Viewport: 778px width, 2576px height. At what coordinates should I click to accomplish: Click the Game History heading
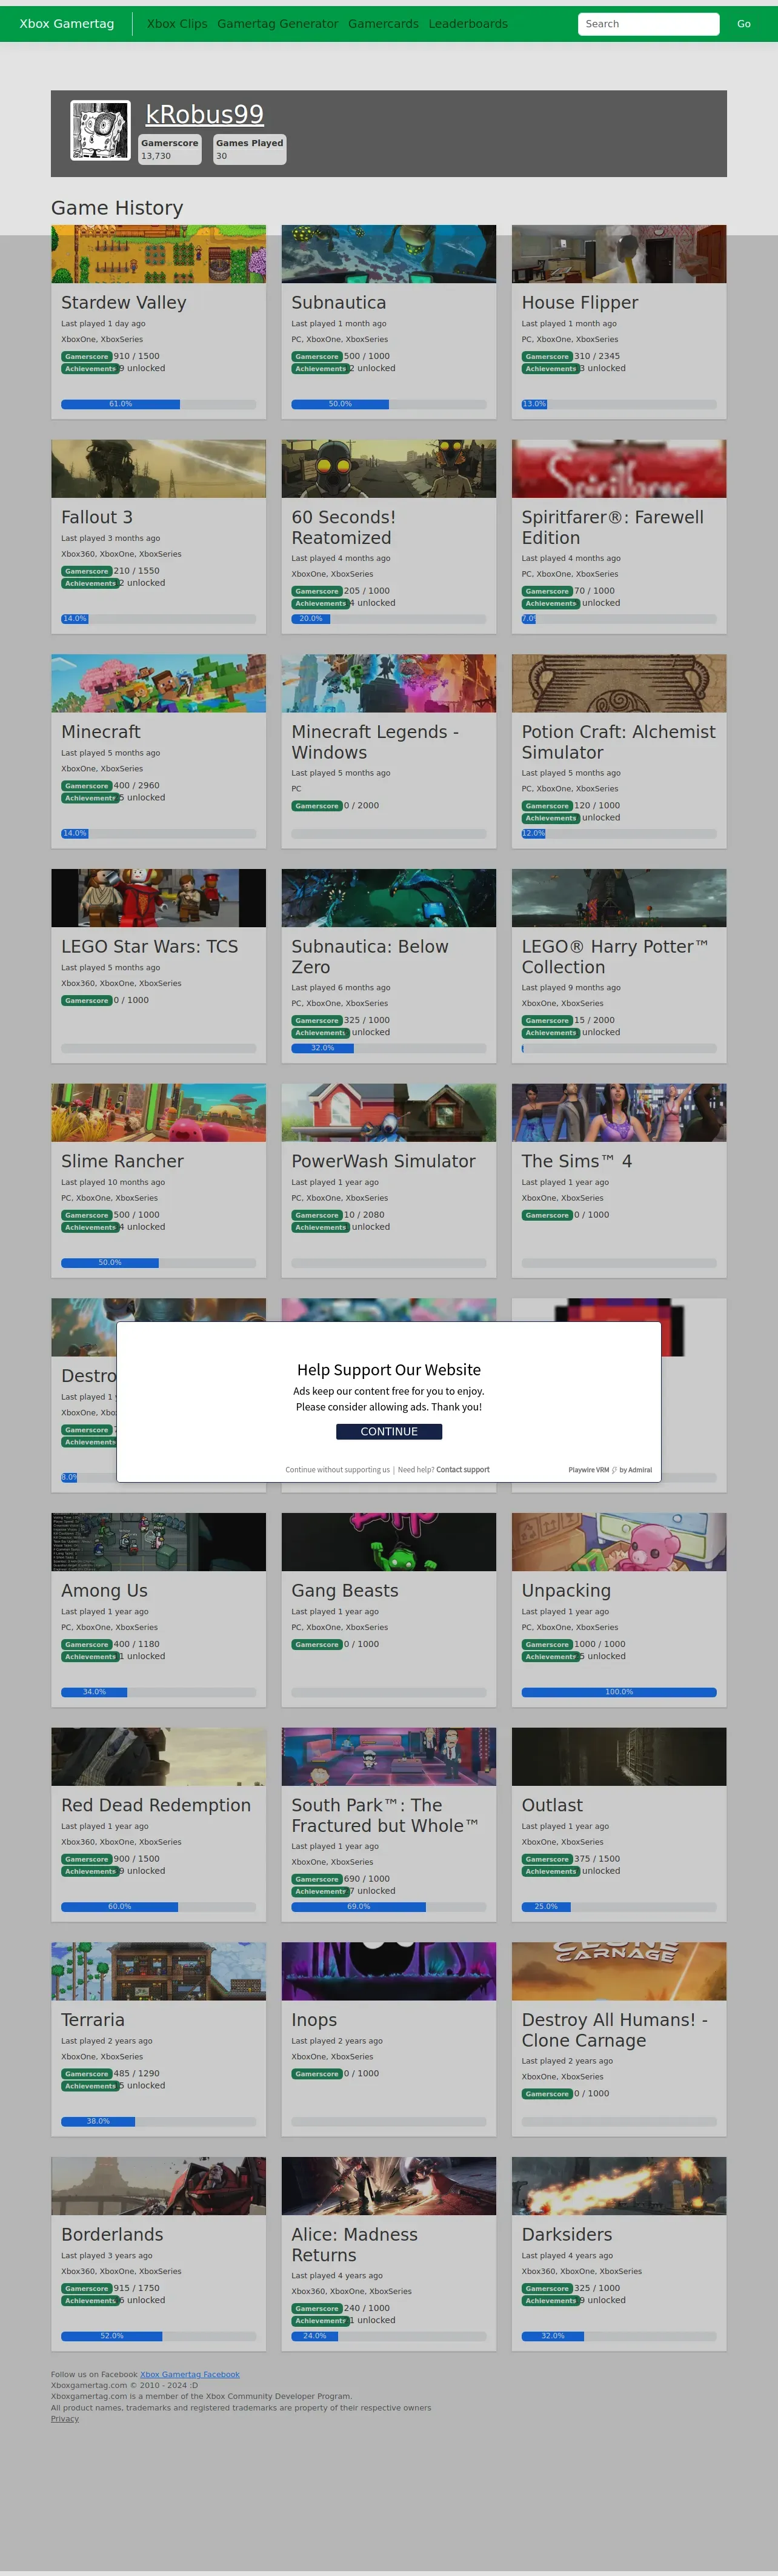pos(117,208)
